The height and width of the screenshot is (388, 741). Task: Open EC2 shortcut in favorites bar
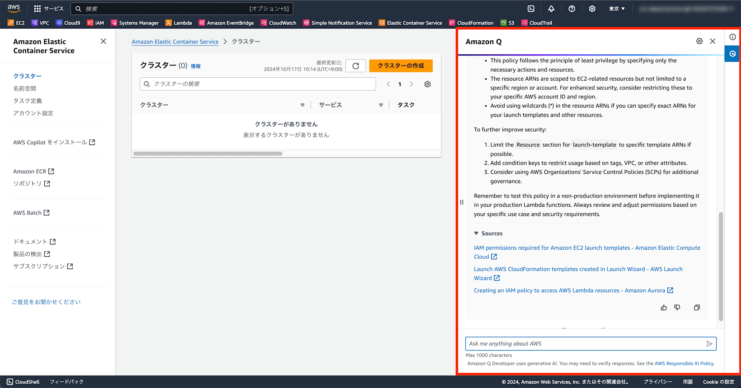(x=16, y=23)
